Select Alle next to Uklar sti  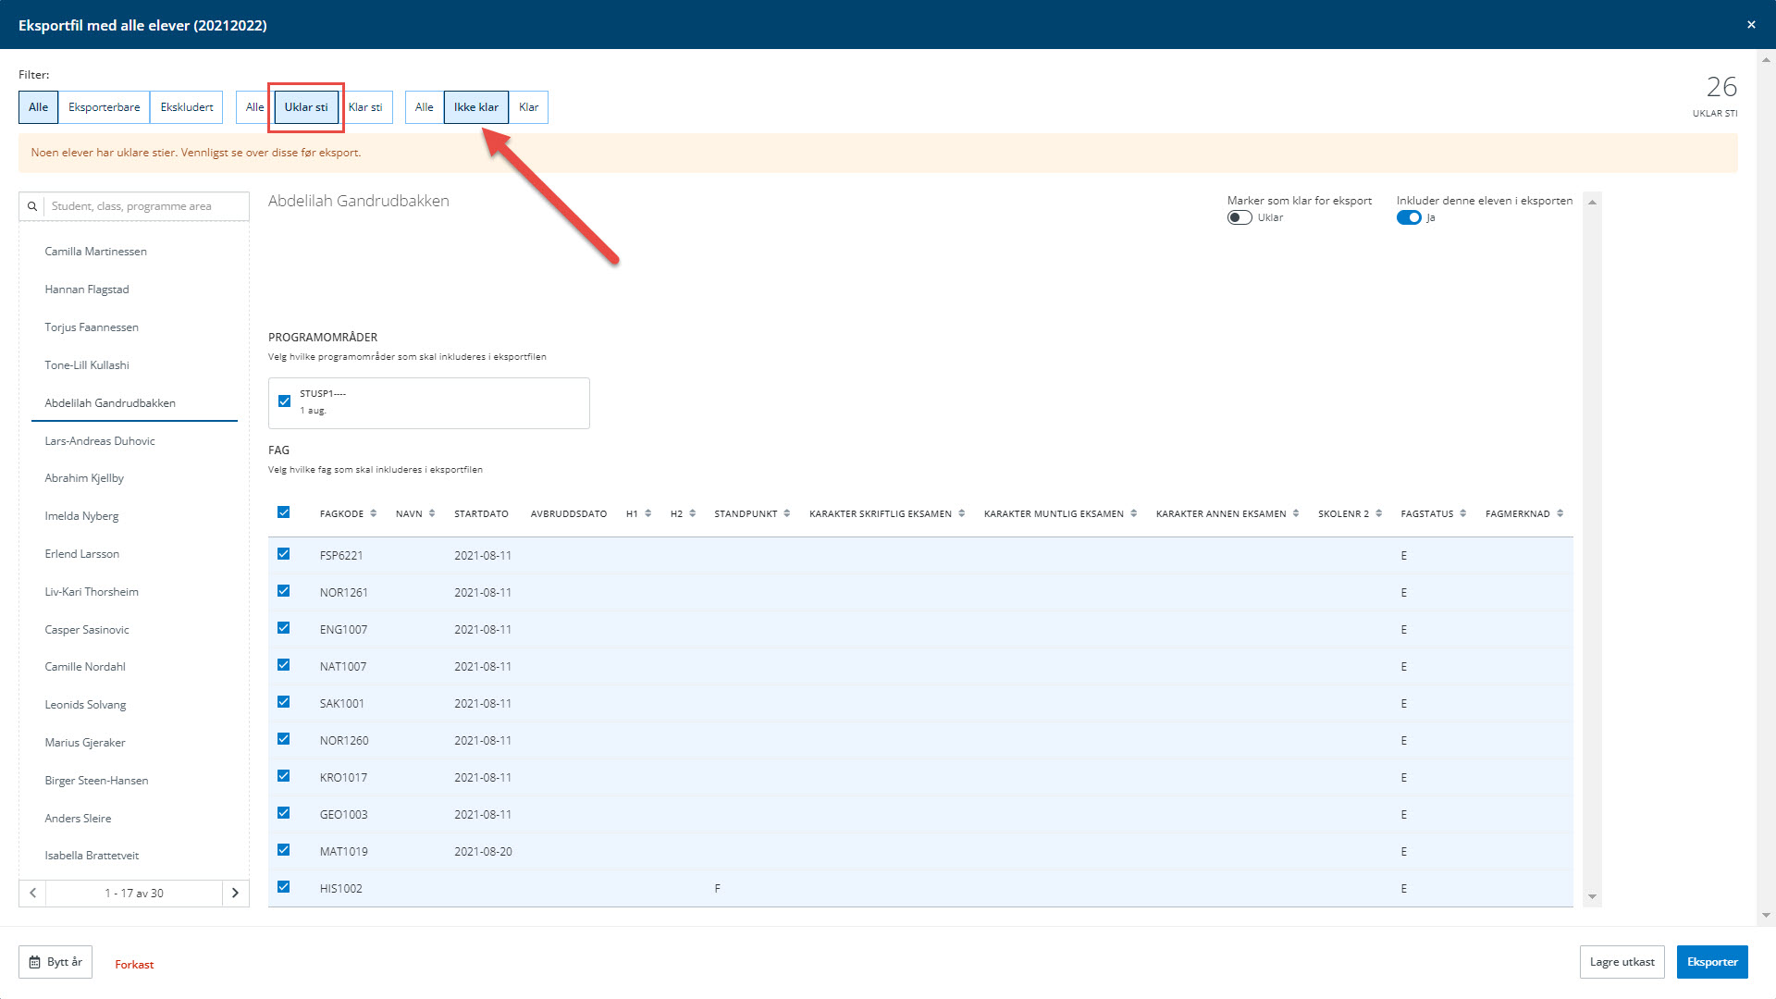pyautogui.click(x=255, y=107)
